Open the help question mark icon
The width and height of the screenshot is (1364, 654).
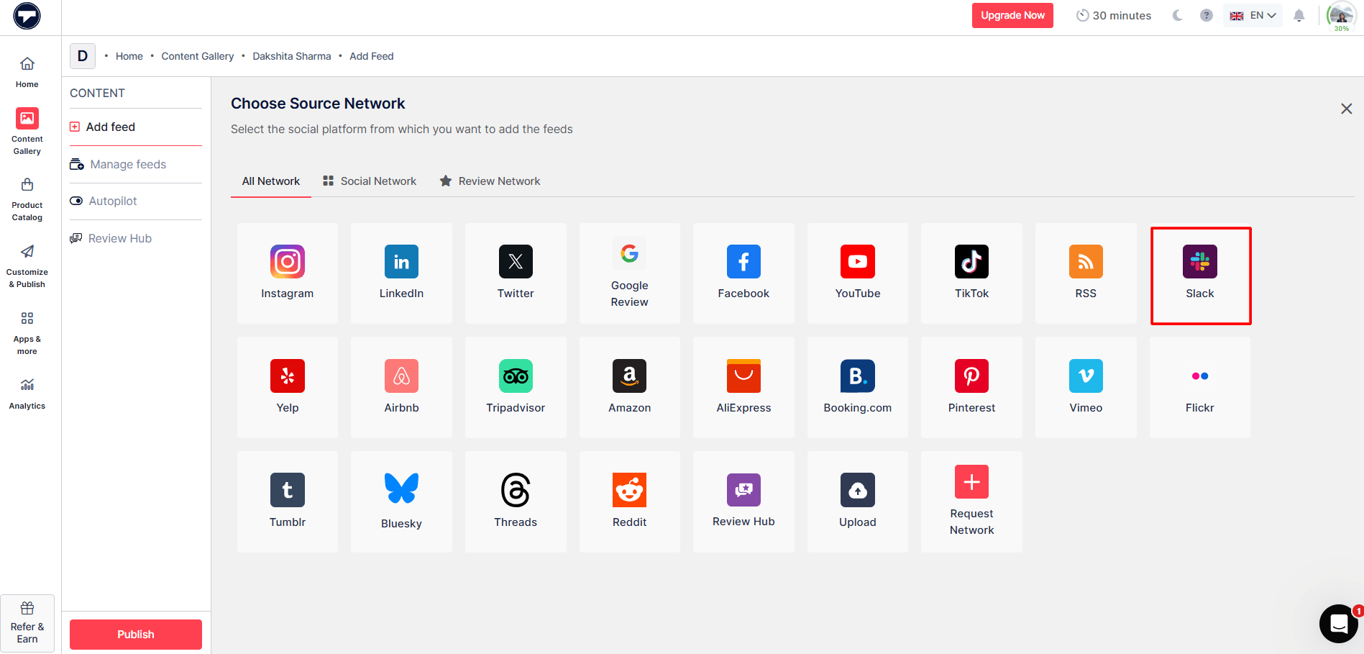[x=1207, y=15]
